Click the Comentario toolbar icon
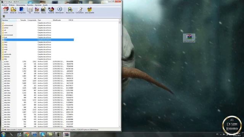 point(80,10)
